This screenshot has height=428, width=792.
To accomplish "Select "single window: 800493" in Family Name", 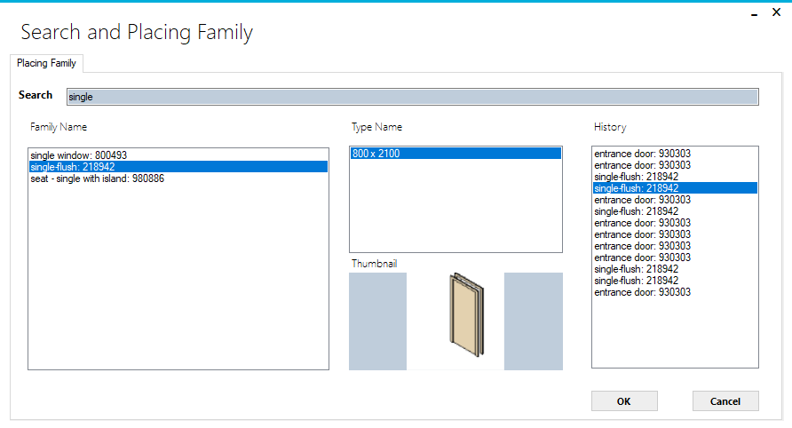I will pos(78,155).
